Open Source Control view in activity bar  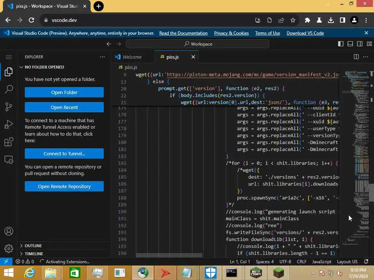click(9, 107)
